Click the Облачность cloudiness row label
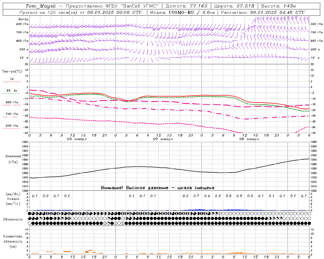This screenshot has height=259, width=324. pos(13,219)
